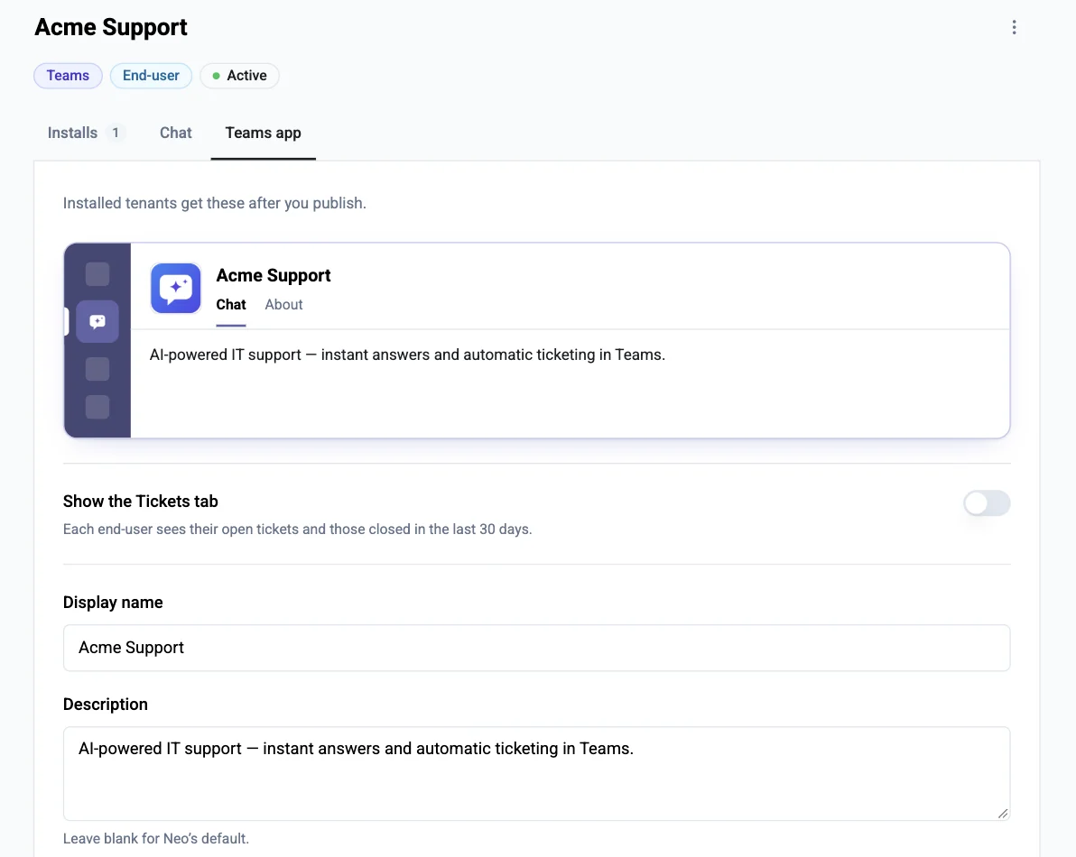Switch to the Installs tab
The width and height of the screenshot is (1076, 857).
tap(86, 133)
